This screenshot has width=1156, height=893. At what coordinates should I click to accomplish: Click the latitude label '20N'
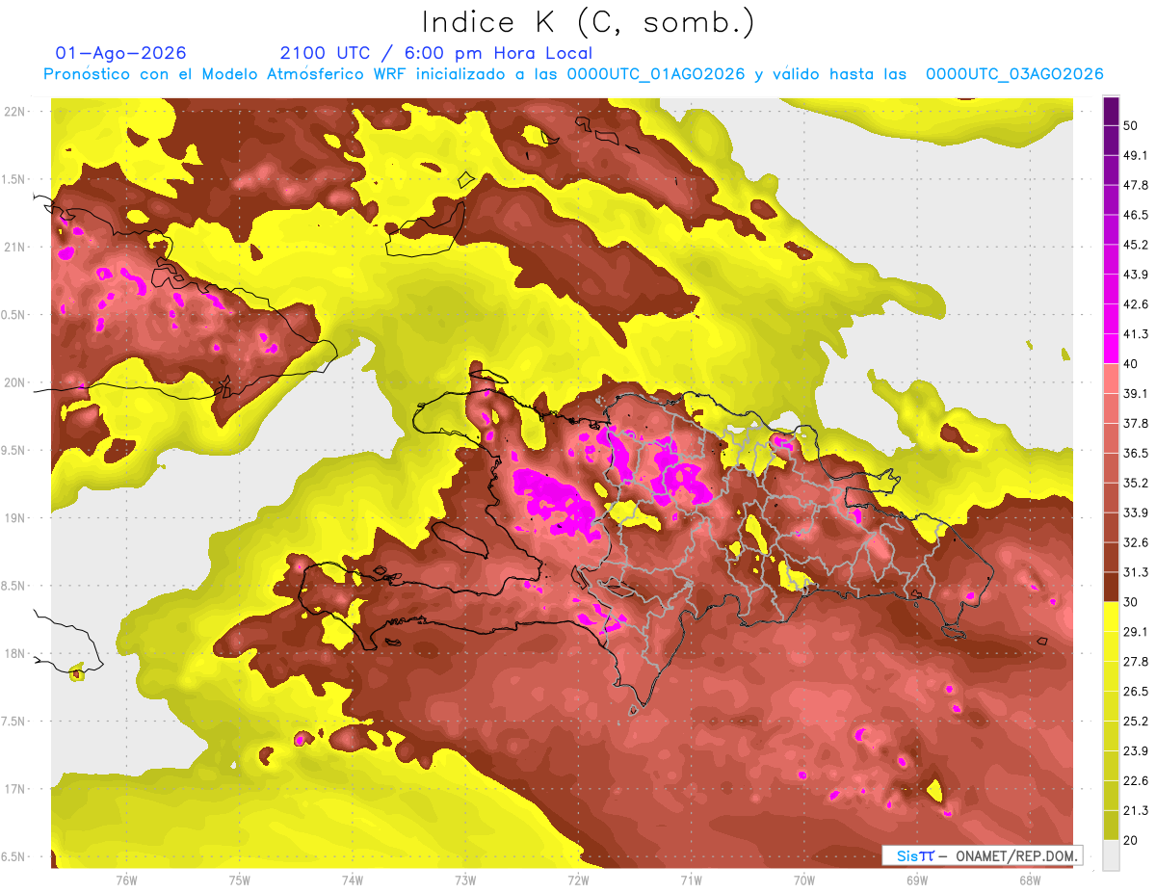click(x=14, y=382)
